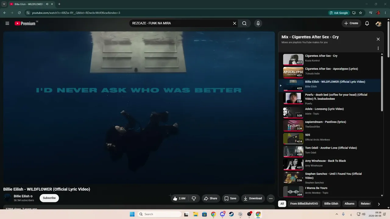This screenshot has height=219, width=390.
Task: Open Discord from the taskbar
Action: coord(223,214)
